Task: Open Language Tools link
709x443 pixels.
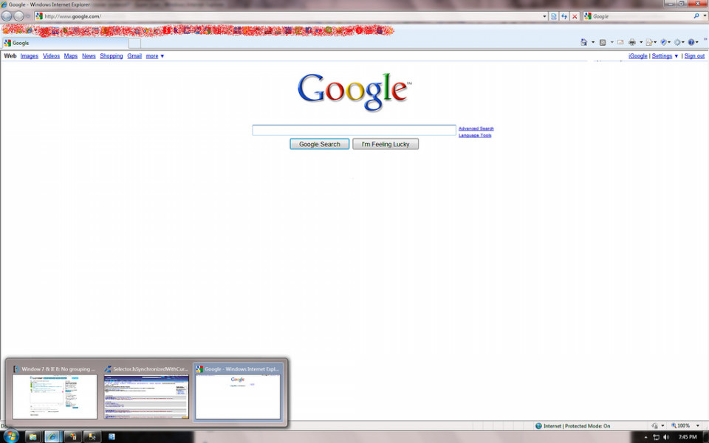Action: pyautogui.click(x=475, y=135)
